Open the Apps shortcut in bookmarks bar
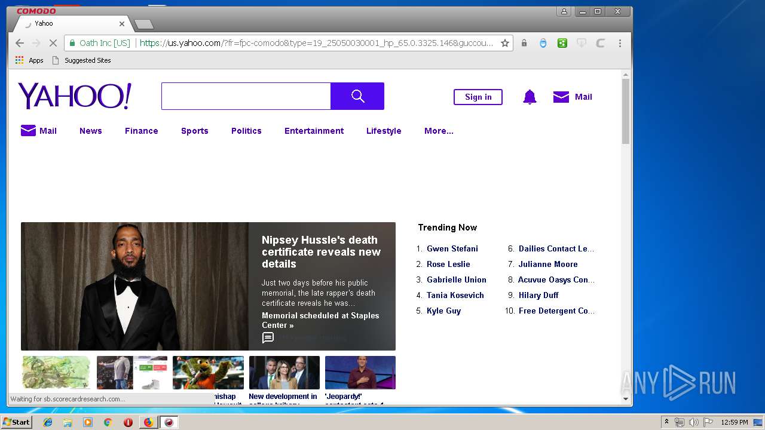The image size is (765, 430). [29, 60]
